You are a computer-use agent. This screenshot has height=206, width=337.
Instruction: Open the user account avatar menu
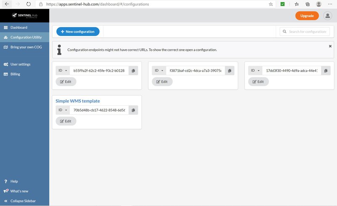(x=328, y=16)
